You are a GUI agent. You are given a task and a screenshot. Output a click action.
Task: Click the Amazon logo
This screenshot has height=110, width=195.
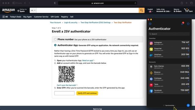[9, 10]
